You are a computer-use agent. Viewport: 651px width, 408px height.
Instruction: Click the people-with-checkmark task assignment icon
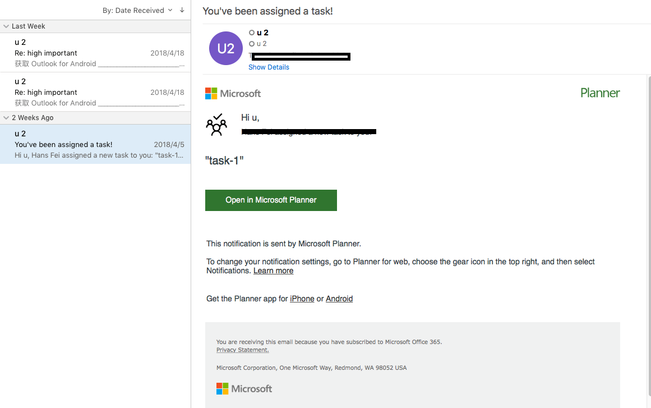click(x=216, y=125)
